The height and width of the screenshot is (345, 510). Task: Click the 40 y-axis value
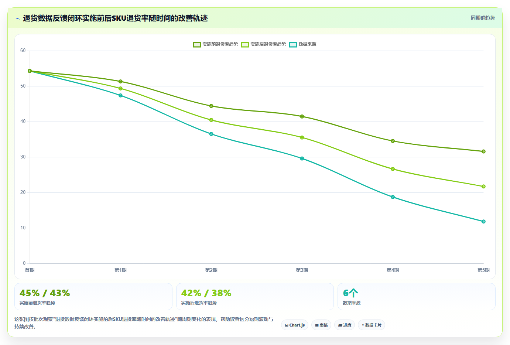coord(23,122)
